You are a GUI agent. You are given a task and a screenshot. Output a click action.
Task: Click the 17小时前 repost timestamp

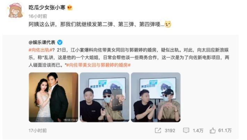[x=38, y=131]
